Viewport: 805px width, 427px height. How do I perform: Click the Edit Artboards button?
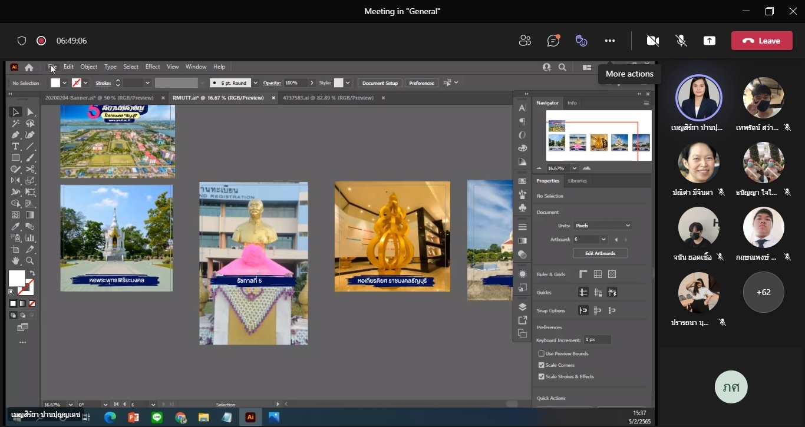(600, 253)
